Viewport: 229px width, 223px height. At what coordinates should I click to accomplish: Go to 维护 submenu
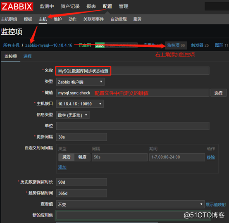tap(58, 19)
